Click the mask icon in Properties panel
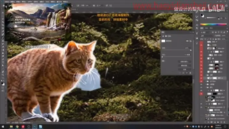The image size is (229, 129). click(x=166, y=36)
